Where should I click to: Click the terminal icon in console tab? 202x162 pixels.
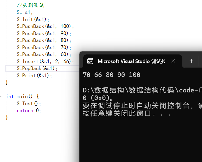click(90, 61)
